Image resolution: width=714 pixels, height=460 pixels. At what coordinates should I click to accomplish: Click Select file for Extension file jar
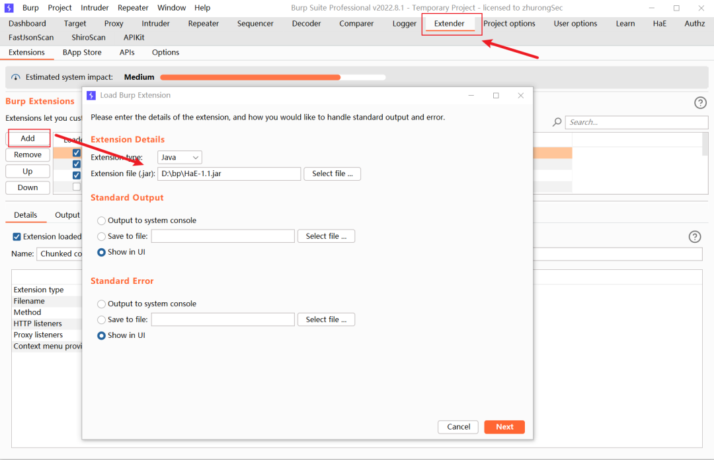(x=333, y=174)
